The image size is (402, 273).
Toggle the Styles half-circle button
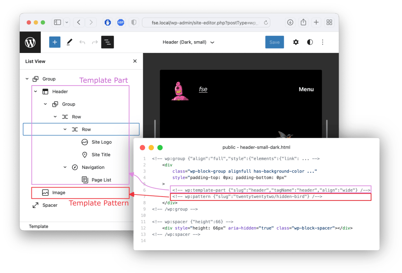tap(310, 42)
